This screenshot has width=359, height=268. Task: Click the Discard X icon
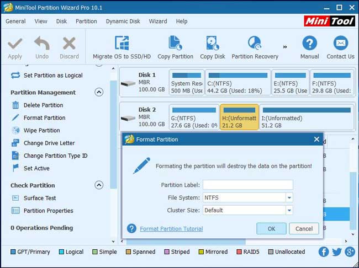pos(69,44)
